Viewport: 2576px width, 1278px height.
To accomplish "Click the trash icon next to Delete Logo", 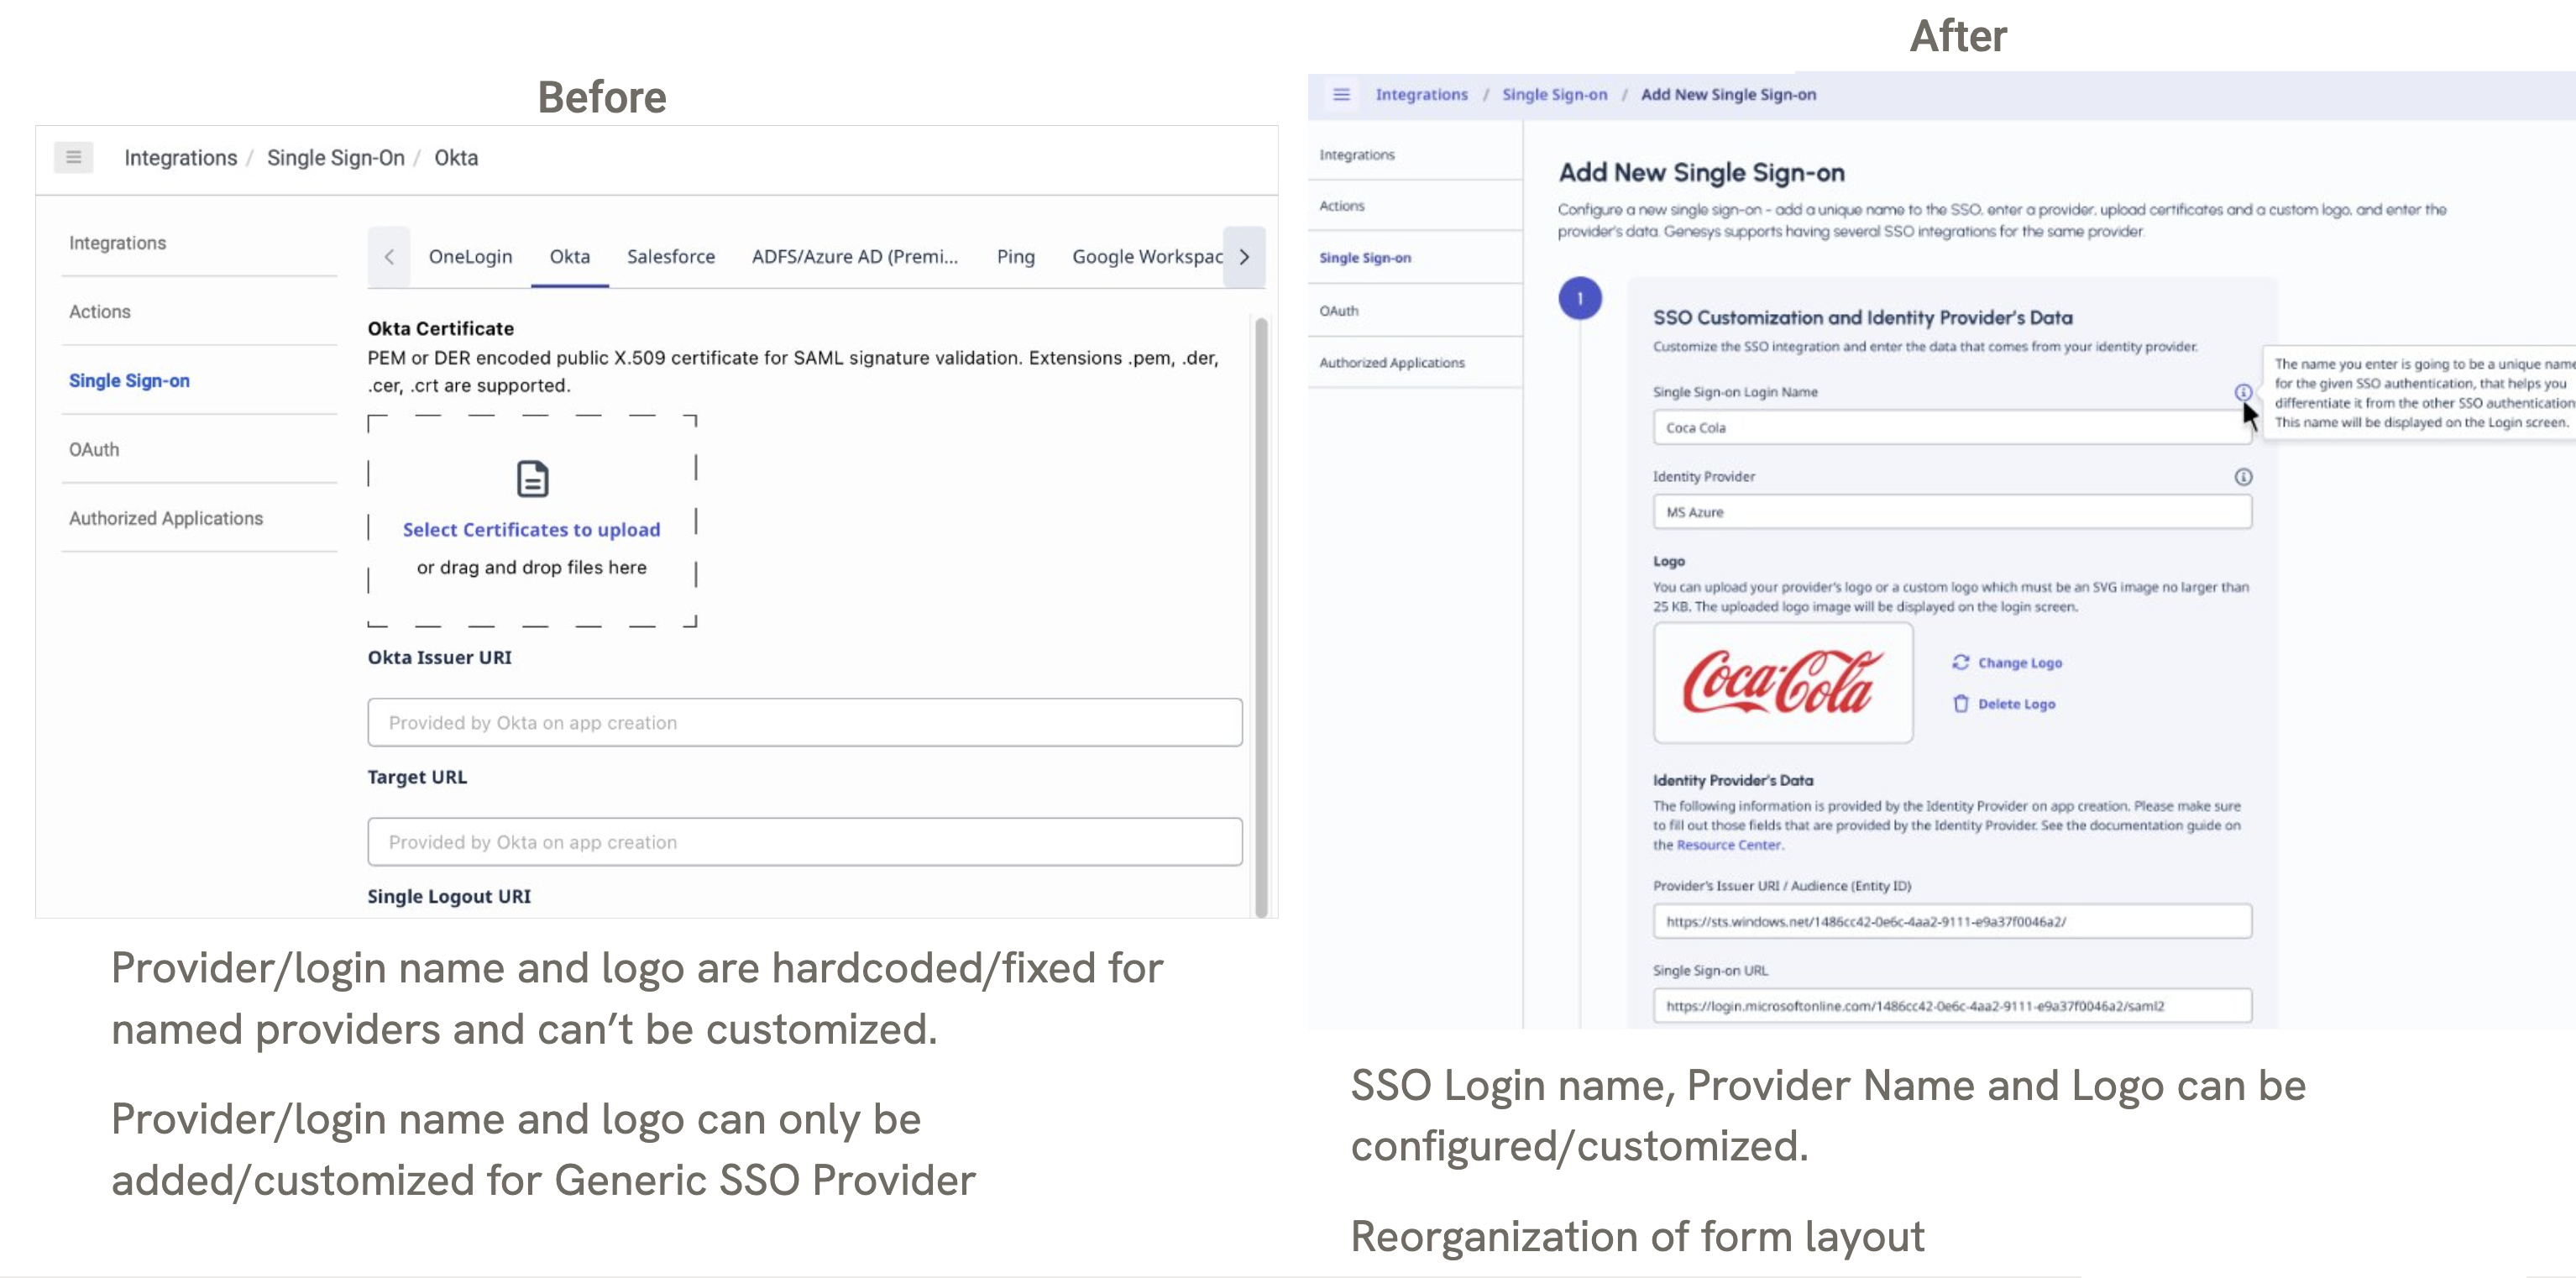I will click(1960, 704).
